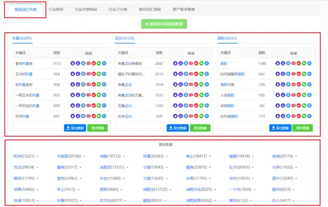The width and height of the screenshot is (328, 207).
Task: Open Zhihu icon in 低热量食物 row
Action: tap(104, 85)
